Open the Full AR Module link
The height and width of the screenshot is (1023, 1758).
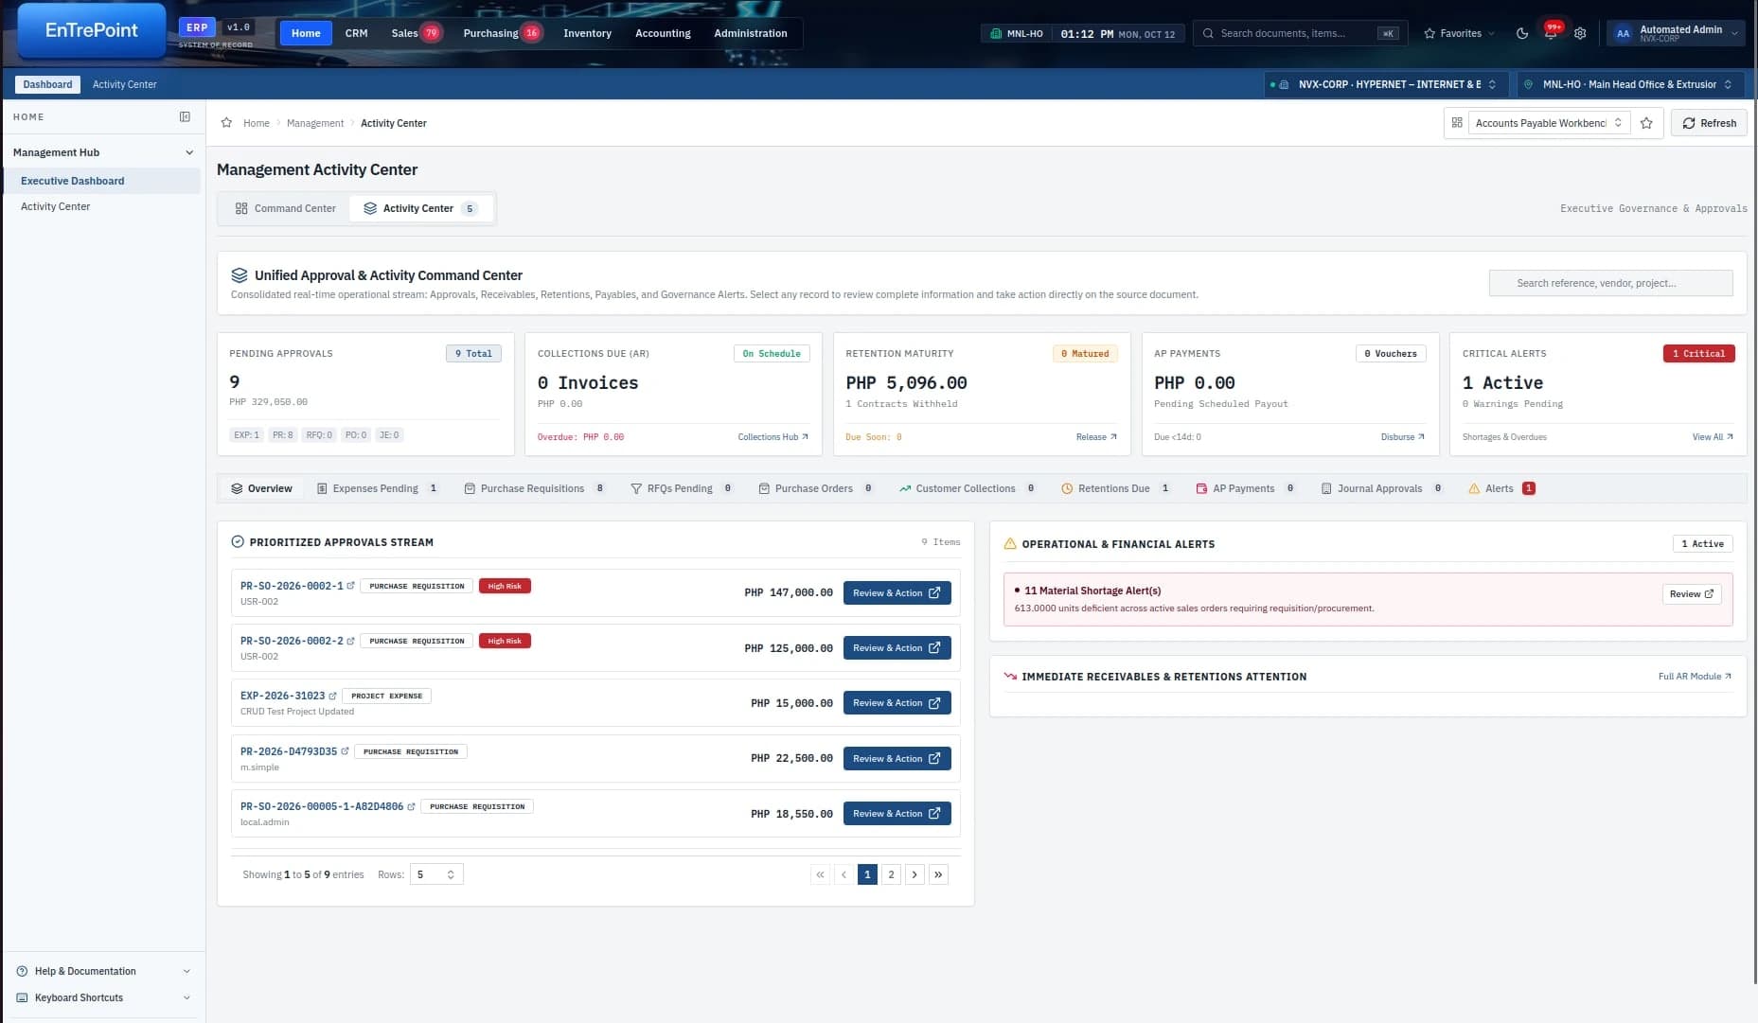click(1695, 677)
